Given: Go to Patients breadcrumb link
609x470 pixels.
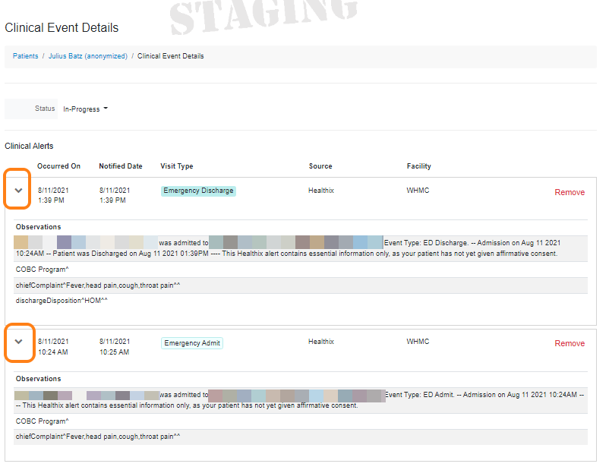Looking at the screenshot, I should [x=25, y=56].
